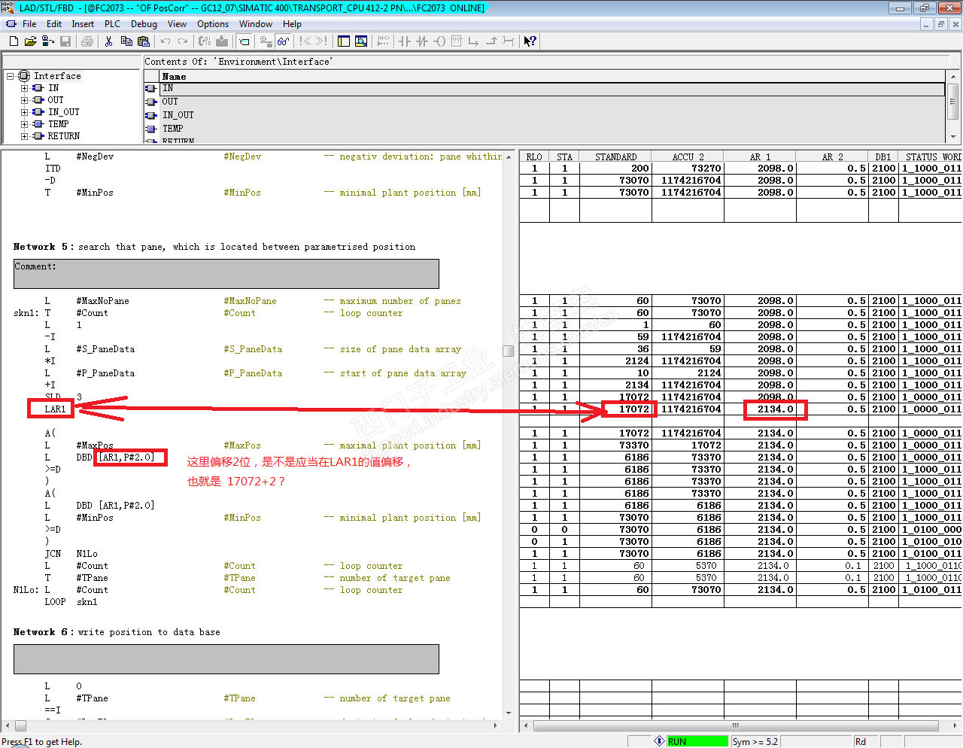The image size is (963, 748).
Task: Collapse the Interface tree root
Action: [11, 76]
